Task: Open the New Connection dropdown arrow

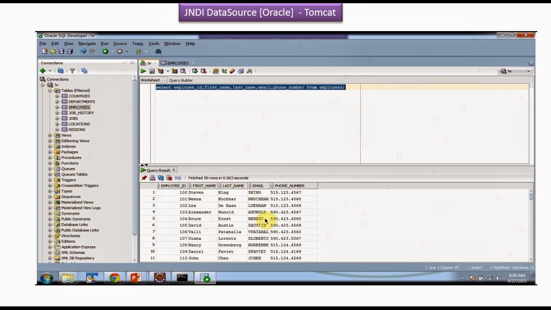Action: [x=50, y=71]
